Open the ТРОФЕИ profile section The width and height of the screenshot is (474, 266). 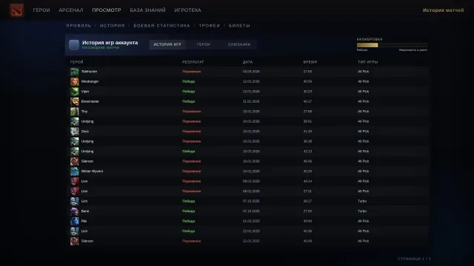(210, 26)
